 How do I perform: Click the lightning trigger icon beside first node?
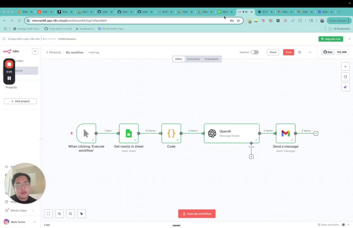[72, 133]
